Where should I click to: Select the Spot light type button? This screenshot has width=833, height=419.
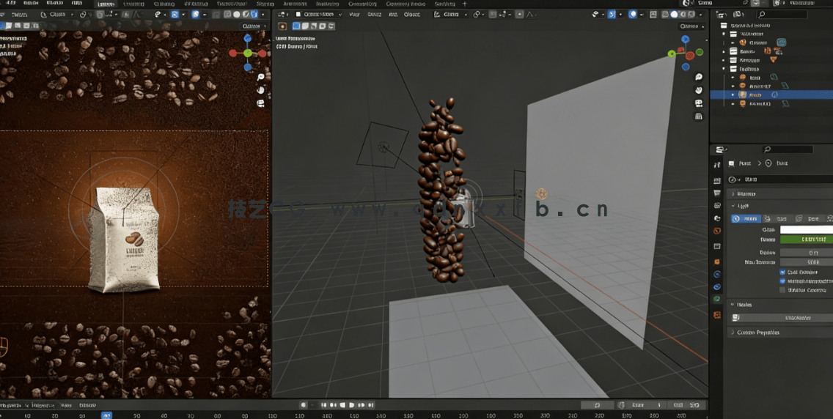[x=807, y=218]
